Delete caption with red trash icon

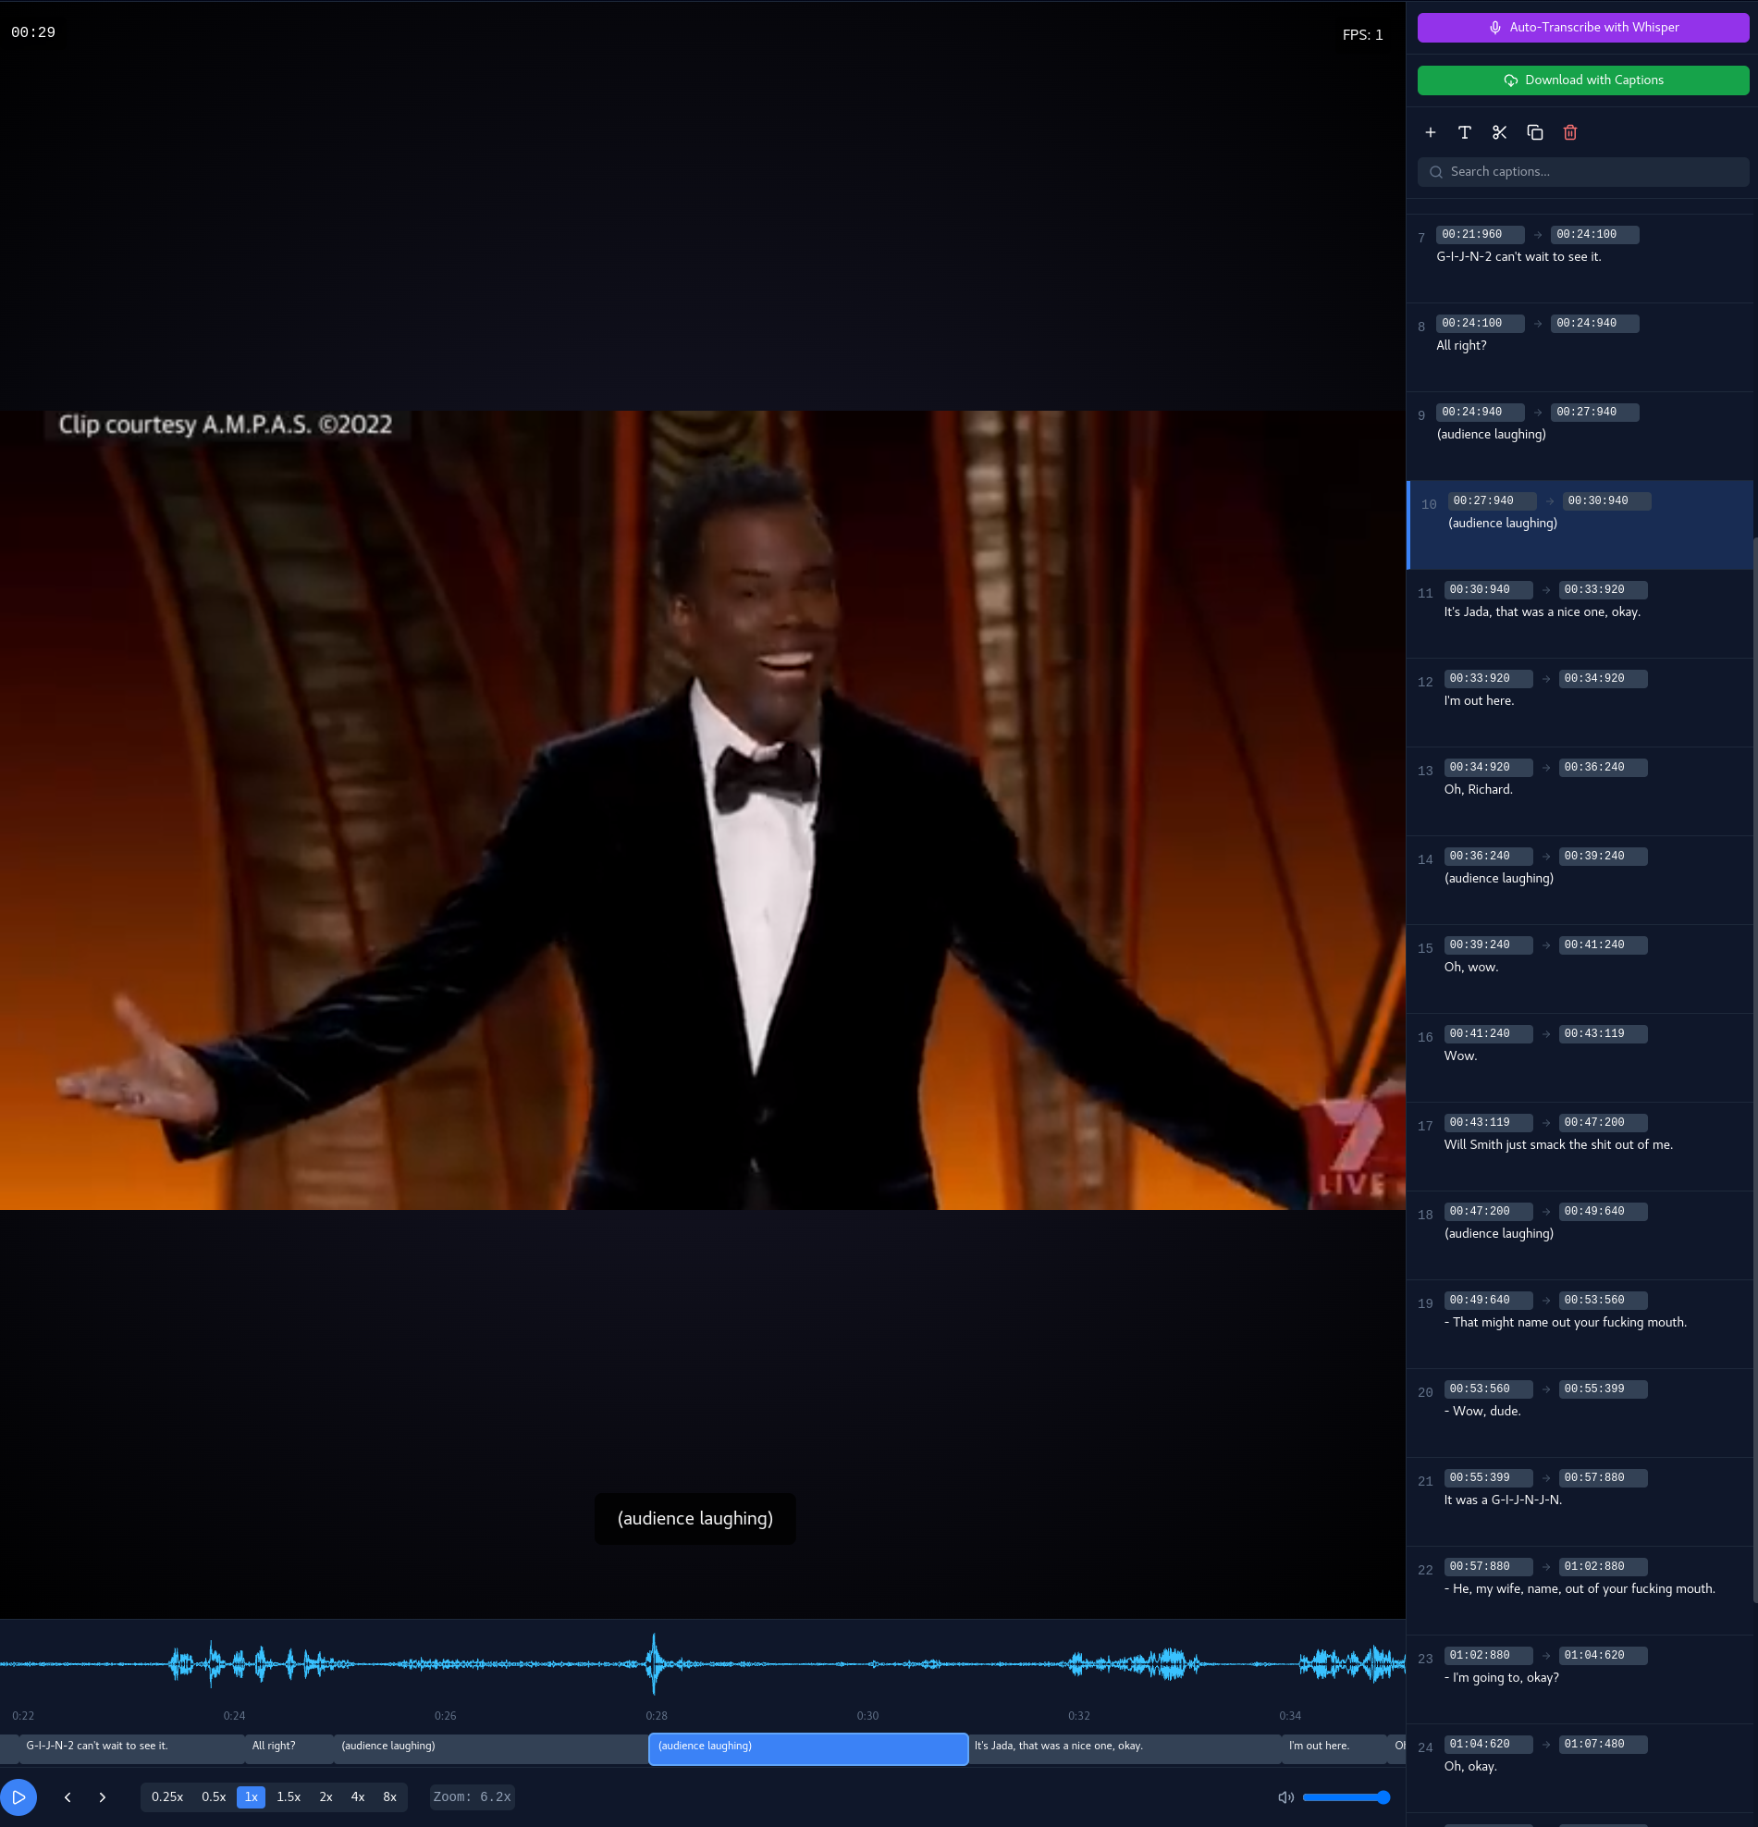(x=1570, y=132)
